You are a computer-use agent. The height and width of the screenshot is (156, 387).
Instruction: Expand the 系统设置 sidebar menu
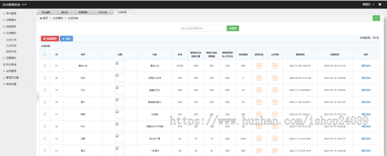click(18, 84)
